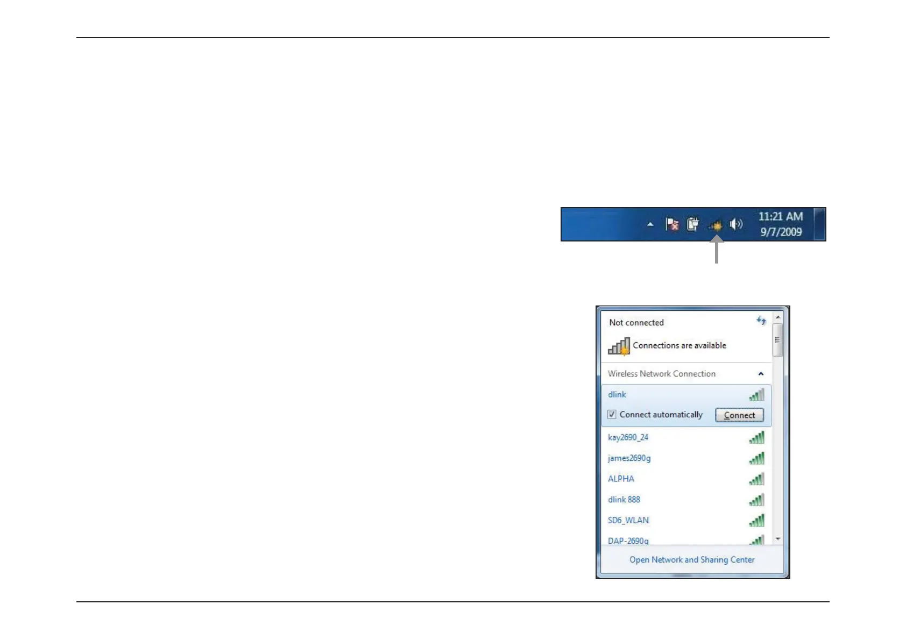The width and height of the screenshot is (906, 640).
Task: Click scrollbar up arrow in network list
Action: point(777,317)
